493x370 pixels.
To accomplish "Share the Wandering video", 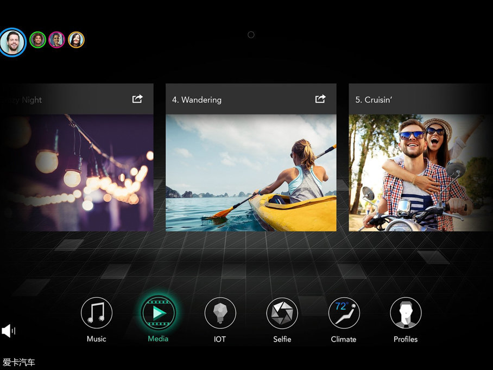I will coord(320,99).
